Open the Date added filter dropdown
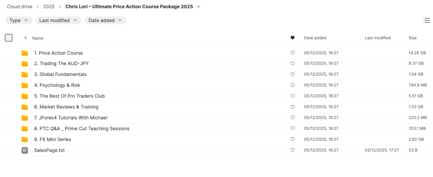Image resolution: width=433 pixels, height=177 pixels. 105,20
